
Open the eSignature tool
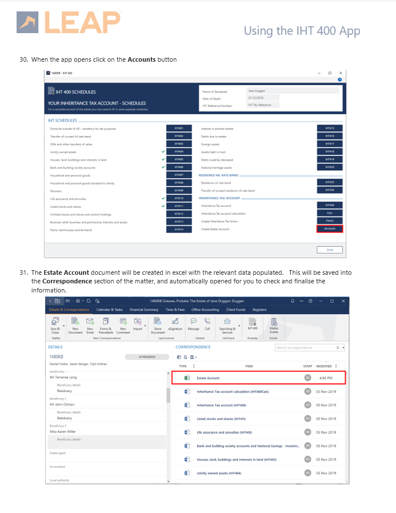click(176, 324)
